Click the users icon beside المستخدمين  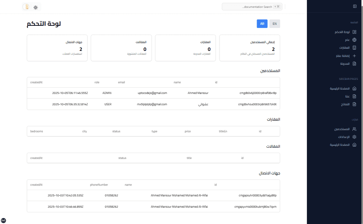pyautogui.click(x=354, y=129)
